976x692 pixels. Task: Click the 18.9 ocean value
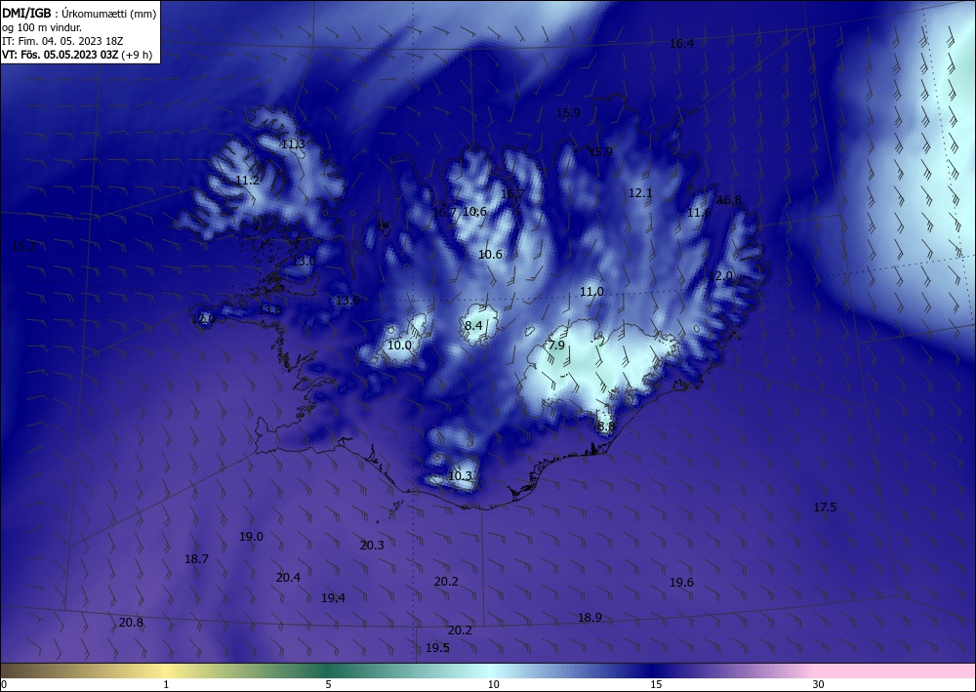[590, 617]
